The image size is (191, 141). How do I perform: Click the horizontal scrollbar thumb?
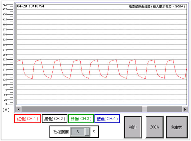pos(145,109)
